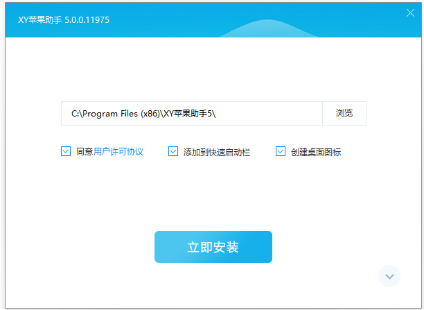Screen dimensions: 424x310
Task: Uncheck the 添加到快速启动栏 checkbox
Action: pos(173,151)
